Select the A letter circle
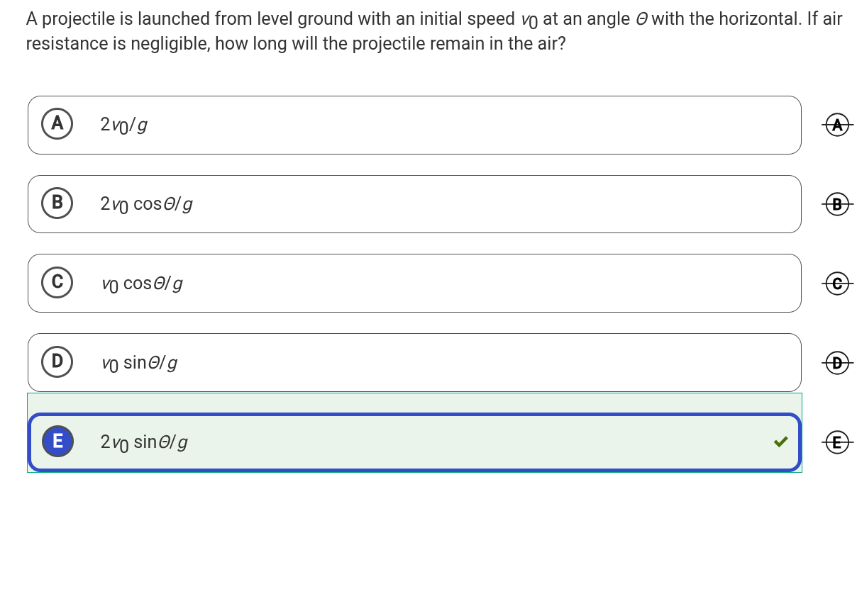This screenshot has width=857, height=611. coord(57,124)
